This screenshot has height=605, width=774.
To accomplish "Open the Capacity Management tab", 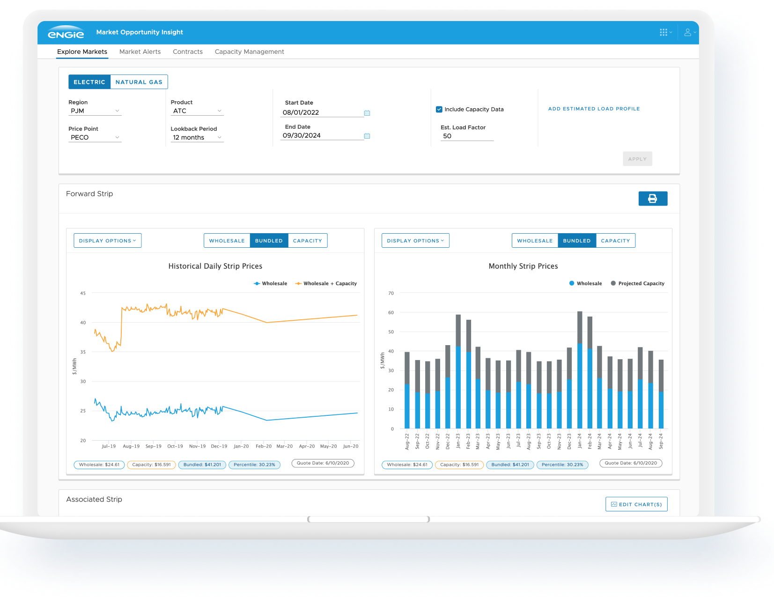I will pos(250,52).
